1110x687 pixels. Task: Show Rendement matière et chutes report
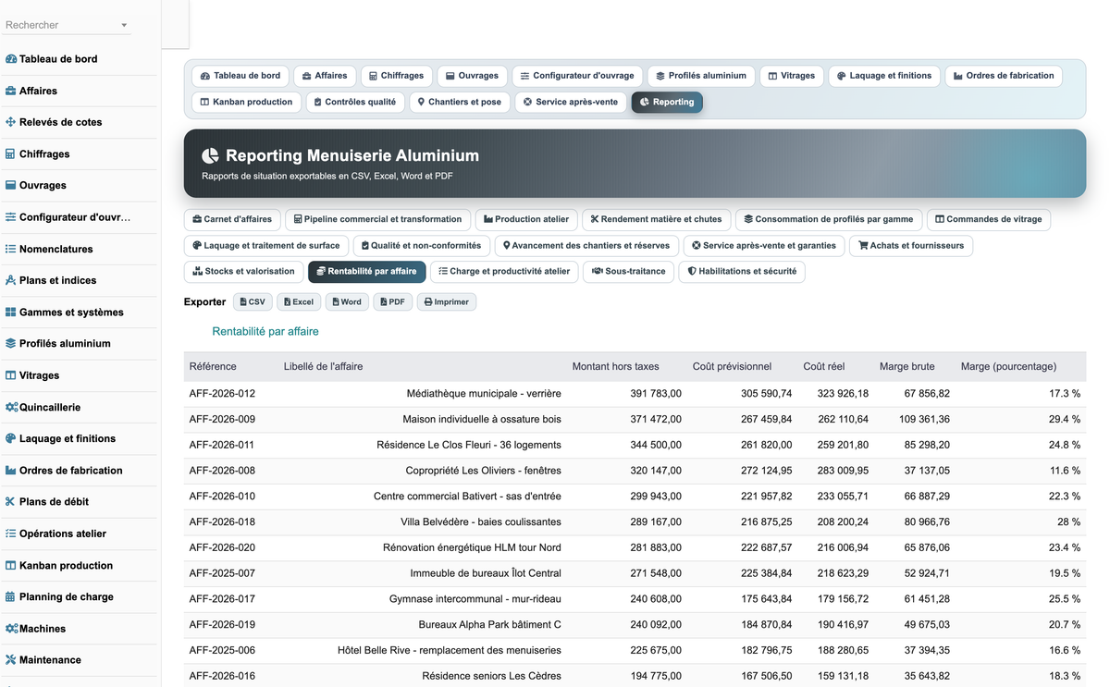point(656,219)
